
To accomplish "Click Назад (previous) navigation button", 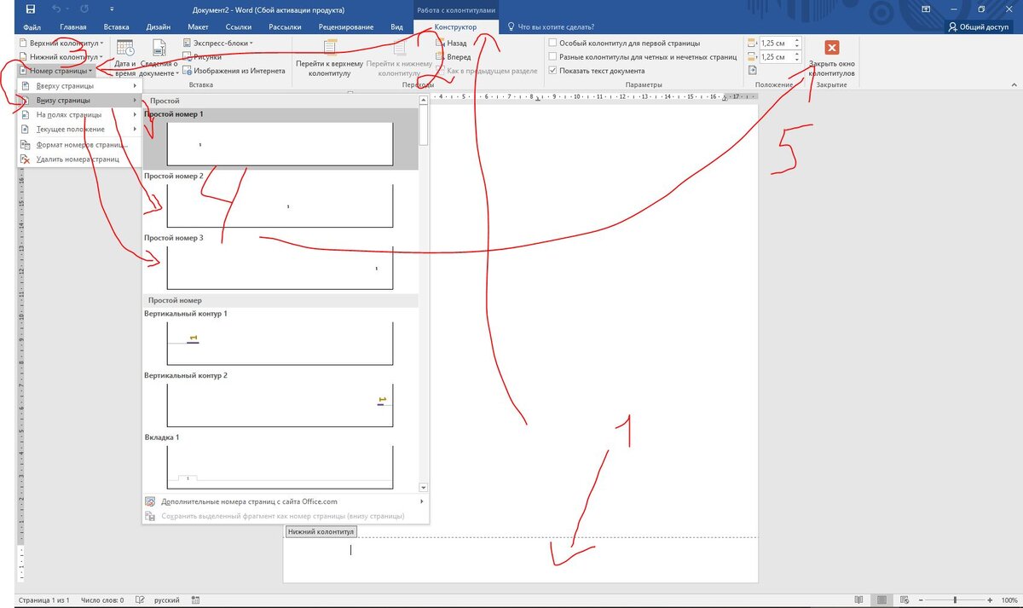I will click(x=450, y=42).
